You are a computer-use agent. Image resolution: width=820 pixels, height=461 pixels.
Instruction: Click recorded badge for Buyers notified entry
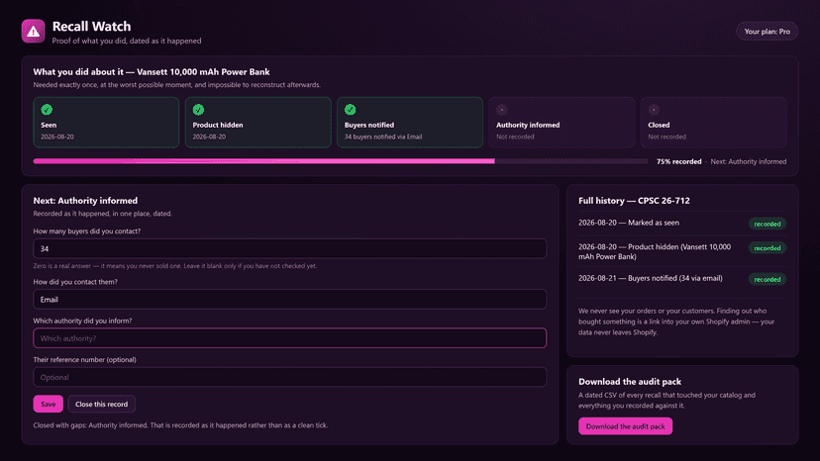click(x=768, y=279)
